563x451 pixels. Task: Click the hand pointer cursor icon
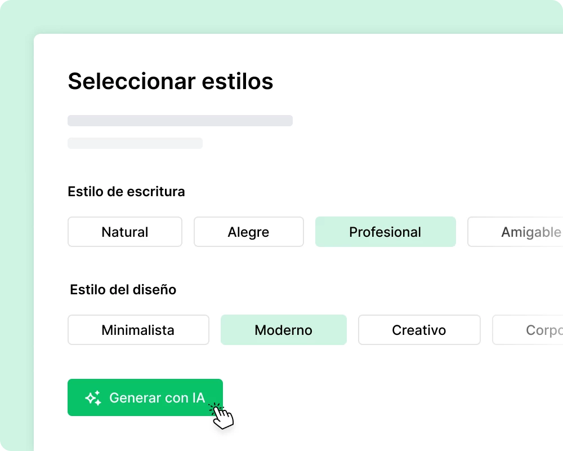tap(223, 417)
